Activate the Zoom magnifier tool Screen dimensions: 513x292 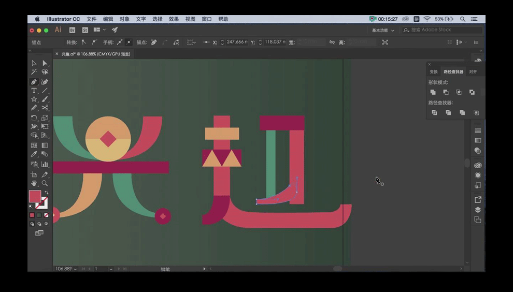click(45, 183)
